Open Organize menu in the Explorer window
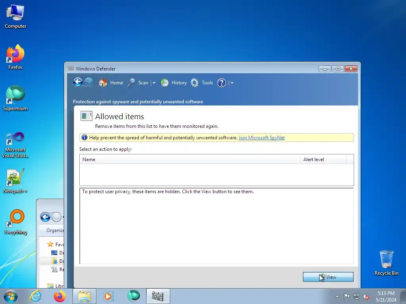Viewport: 406px width, 304px height. 55,230
